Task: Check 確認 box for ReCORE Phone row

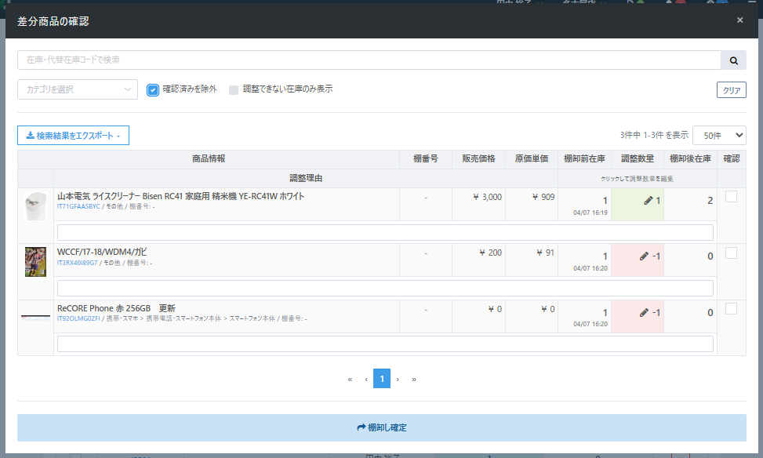Action: (x=731, y=309)
